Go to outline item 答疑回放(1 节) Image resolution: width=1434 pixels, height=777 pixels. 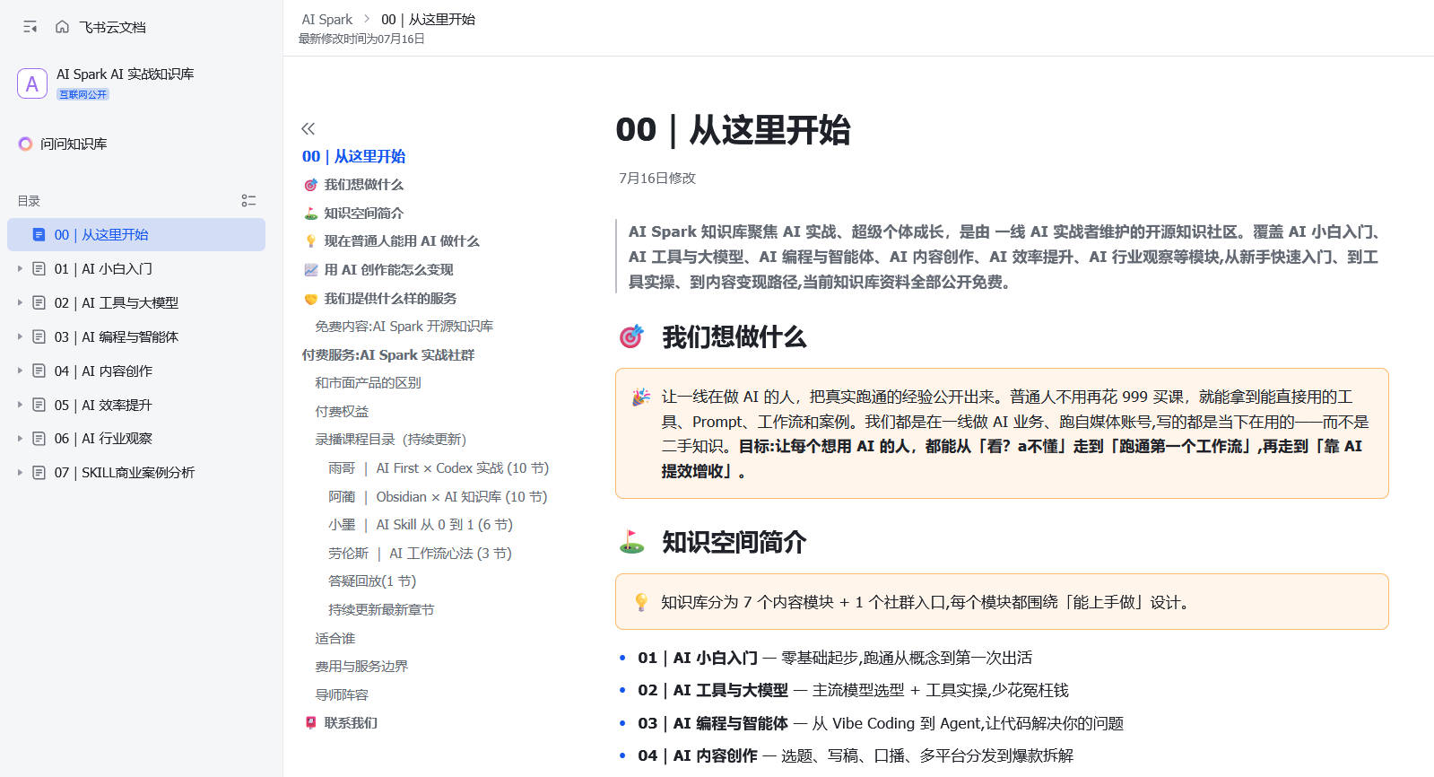pos(372,581)
